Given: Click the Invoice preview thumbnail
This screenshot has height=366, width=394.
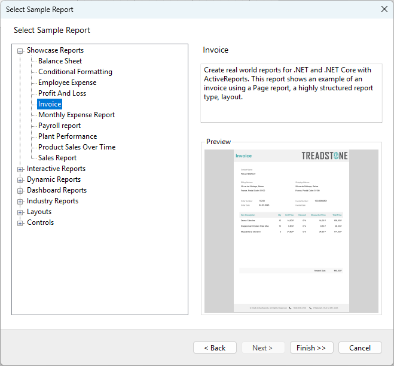Looking at the screenshot, I should (291, 231).
